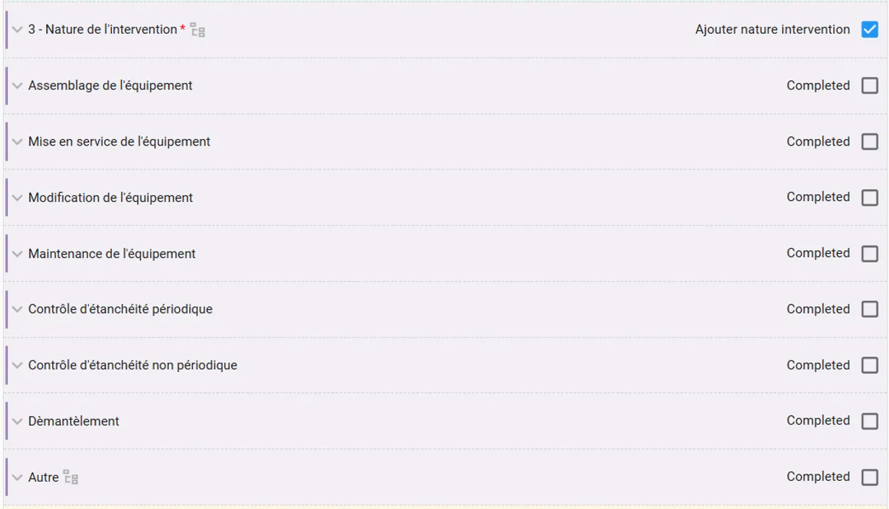Expand Contrôle d'étanchéité non périodique chevron
Screen dimensions: 889x509
click(x=18, y=366)
